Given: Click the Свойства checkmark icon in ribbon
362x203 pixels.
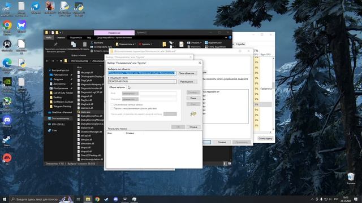Looking at the screenshot, I should [x=181, y=44].
